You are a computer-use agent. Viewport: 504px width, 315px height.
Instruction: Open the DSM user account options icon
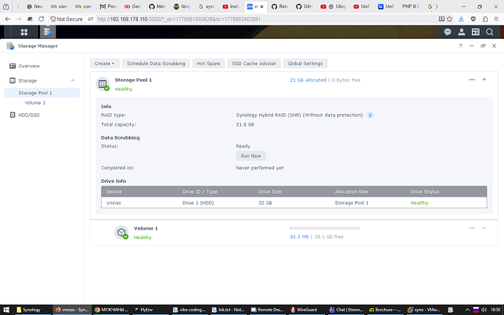[x=462, y=32]
